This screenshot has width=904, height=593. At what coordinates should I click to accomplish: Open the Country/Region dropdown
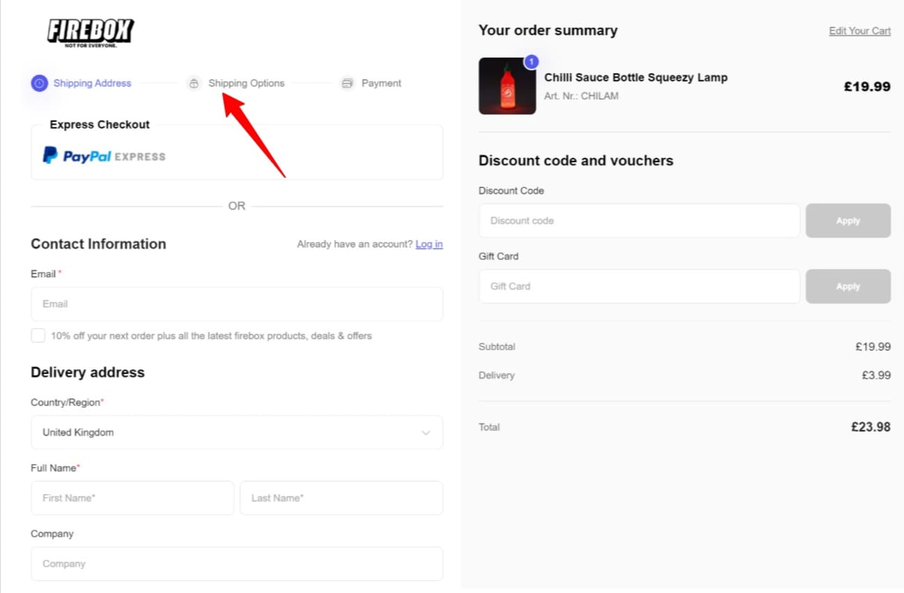(237, 432)
